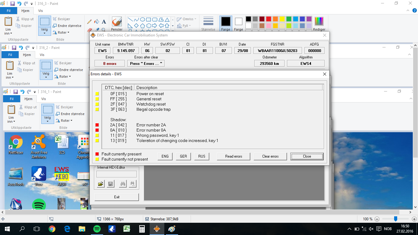
Task: Expand the Roter dropdown in top Paint
Action: [x=61, y=32]
